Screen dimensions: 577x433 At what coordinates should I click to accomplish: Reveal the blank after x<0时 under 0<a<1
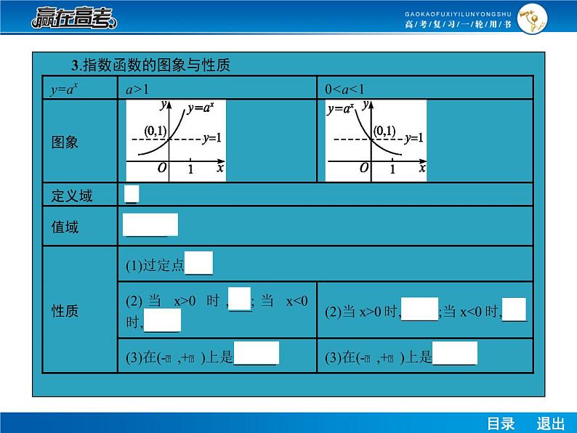(514, 309)
